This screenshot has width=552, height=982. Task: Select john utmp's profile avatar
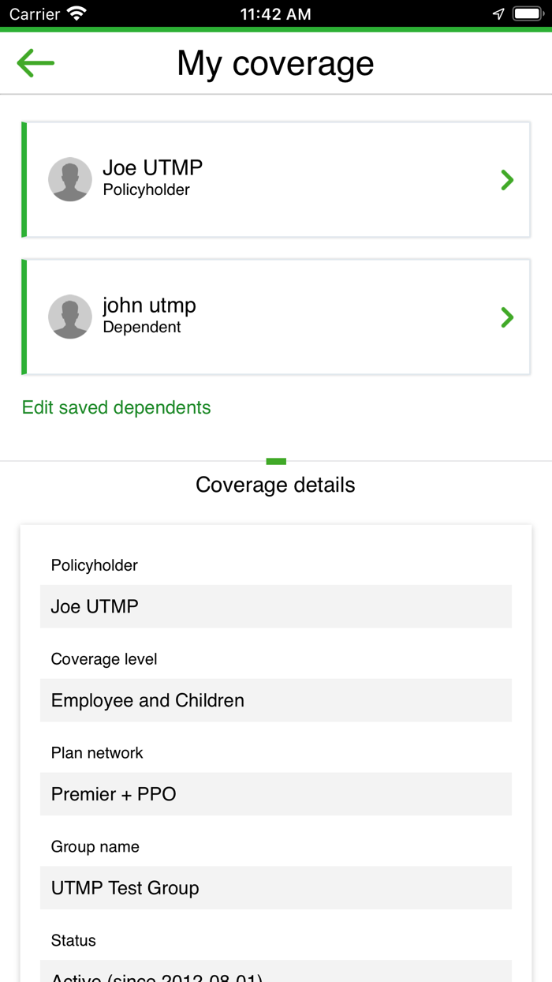(x=70, y=317)
